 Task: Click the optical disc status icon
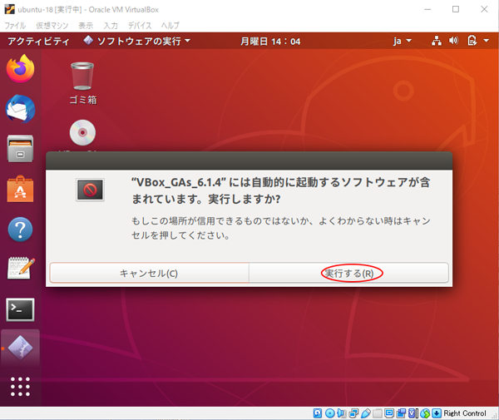329,413
